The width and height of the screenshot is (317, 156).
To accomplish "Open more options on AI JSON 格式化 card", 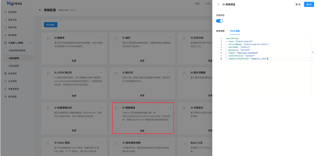I will [x=102, y=72].
